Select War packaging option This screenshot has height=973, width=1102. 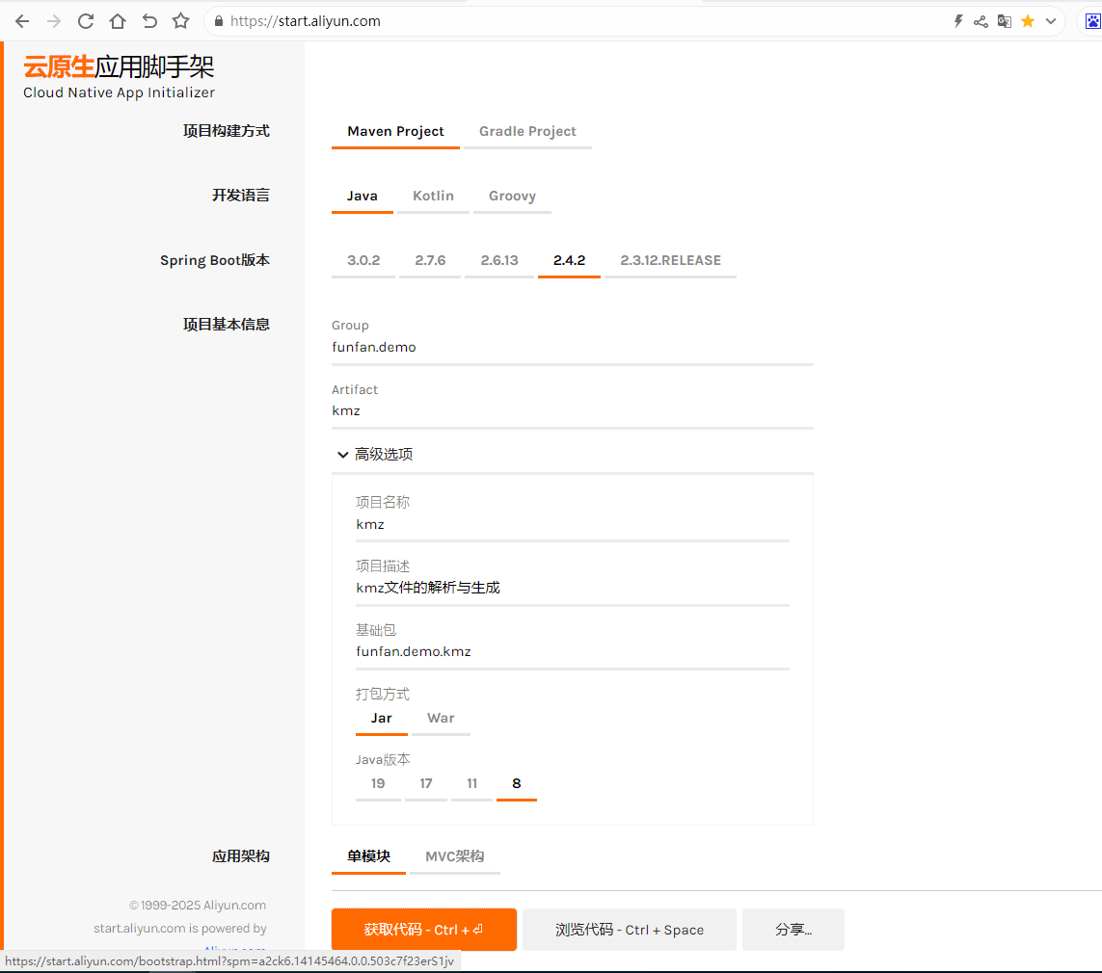coord(441,718)
